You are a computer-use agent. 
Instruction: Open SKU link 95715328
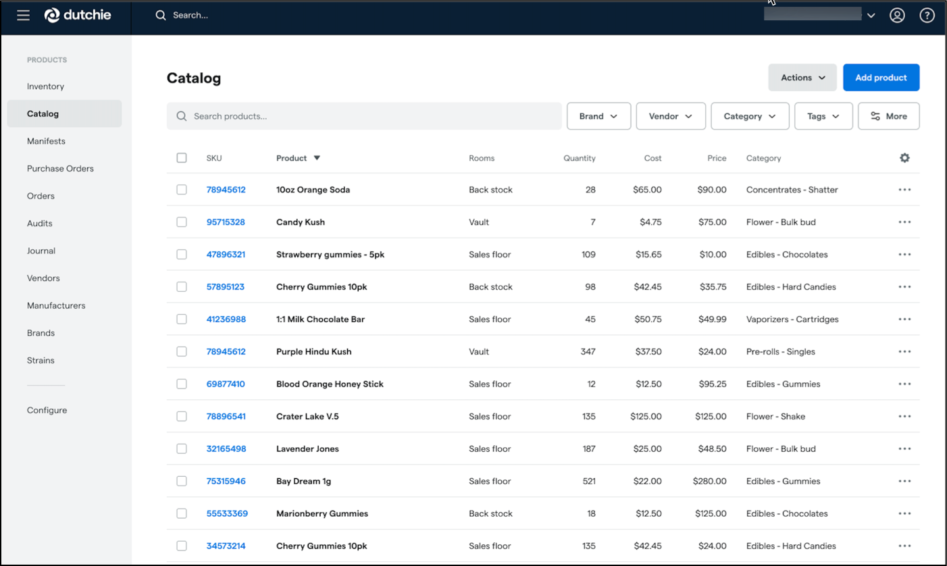tap(226, 222)
